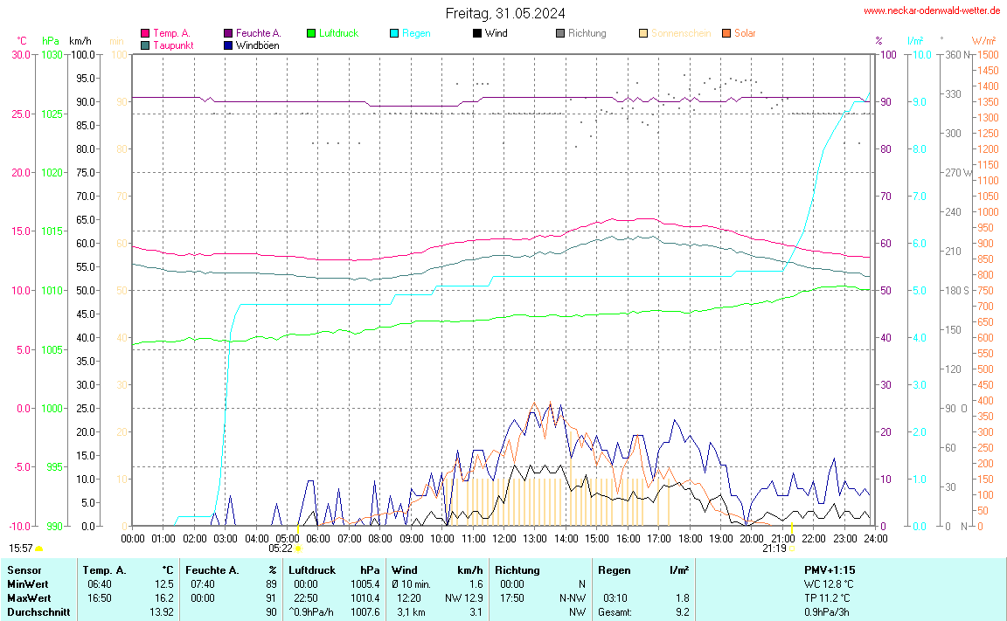This screenshot has width=1007, height=621.
Task: Select the blue Windböen legend swatch
Action: [228, 45]
